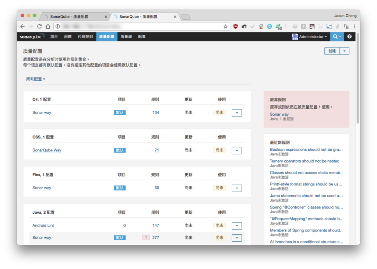Open actions dropdown for C# Sonar way

pos(237,113)
